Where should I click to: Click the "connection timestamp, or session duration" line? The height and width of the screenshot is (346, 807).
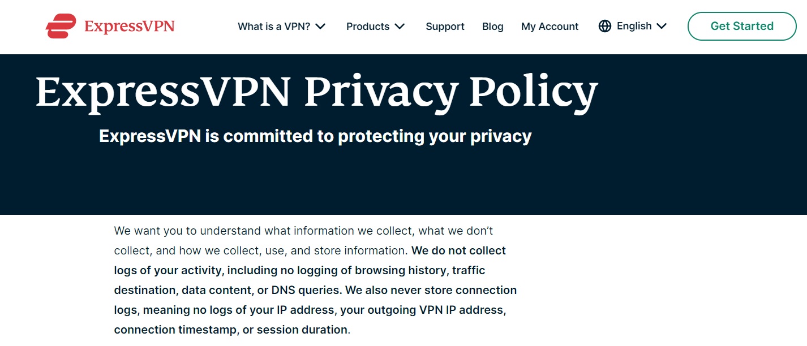click(x=232, y=330)
